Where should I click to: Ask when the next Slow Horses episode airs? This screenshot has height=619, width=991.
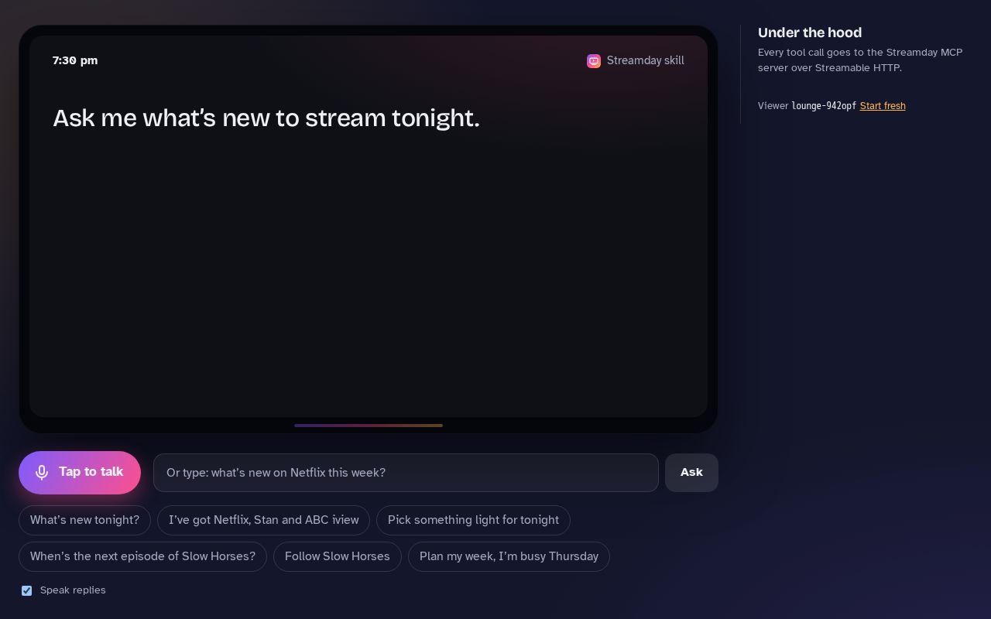pyautogui.click(x=142, y=556)
